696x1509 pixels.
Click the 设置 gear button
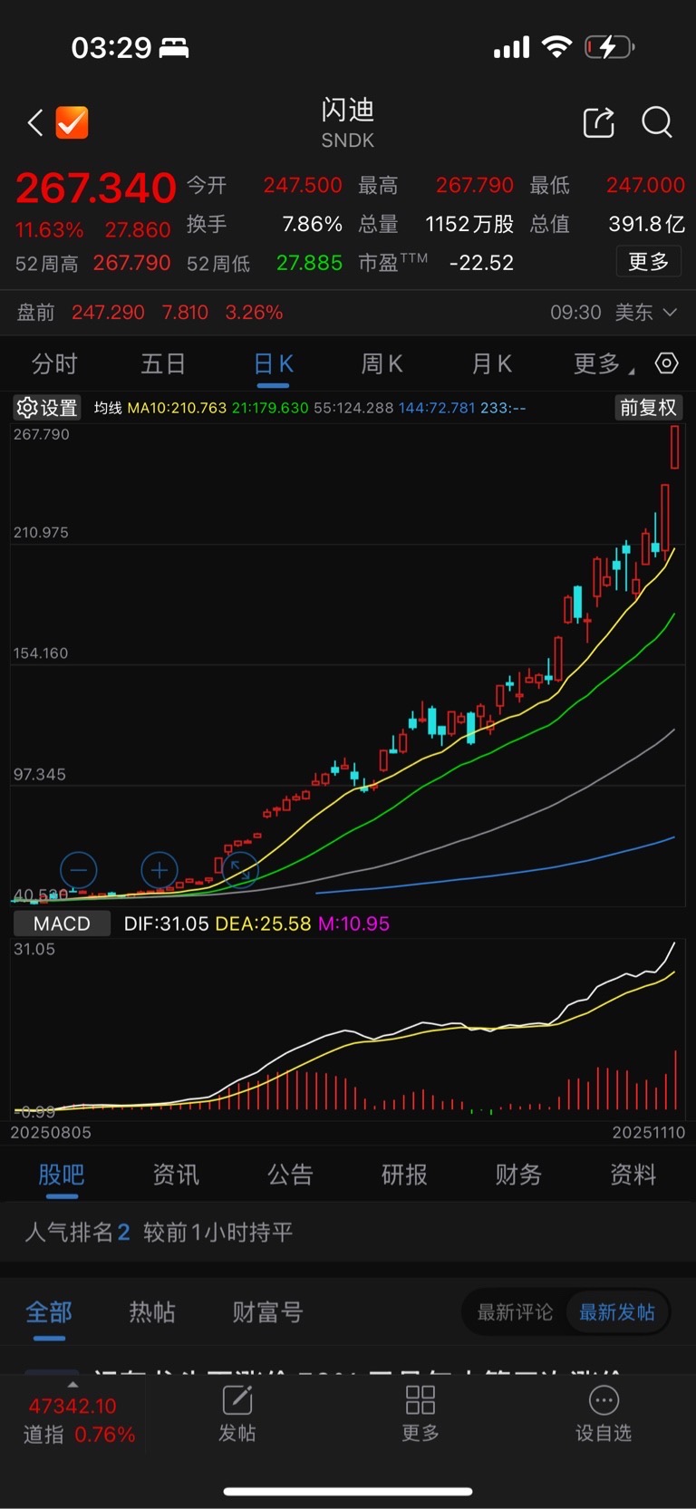click(x=47, y=408)
